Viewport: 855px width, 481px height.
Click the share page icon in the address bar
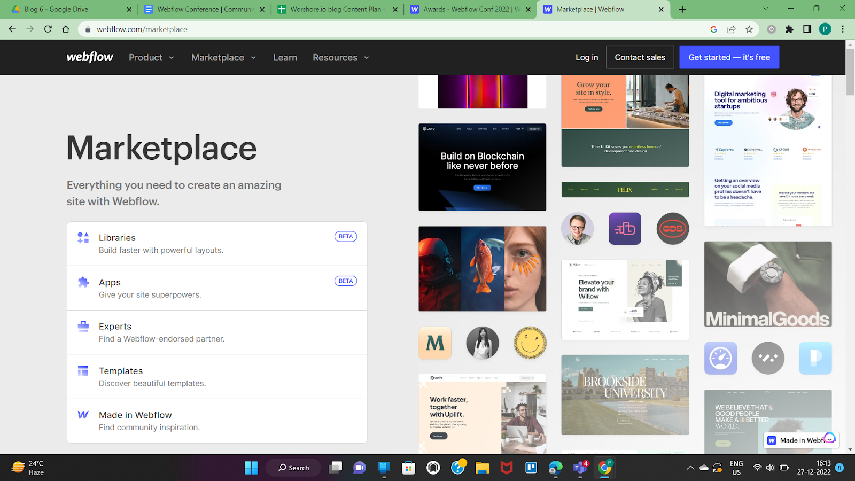click(x=732, y=29)
